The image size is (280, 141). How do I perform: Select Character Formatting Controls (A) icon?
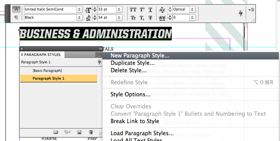(16, 9)
